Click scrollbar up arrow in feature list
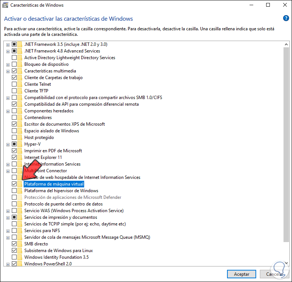 point(286,44)
